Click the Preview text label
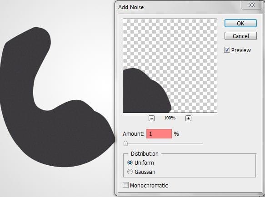 241,50
